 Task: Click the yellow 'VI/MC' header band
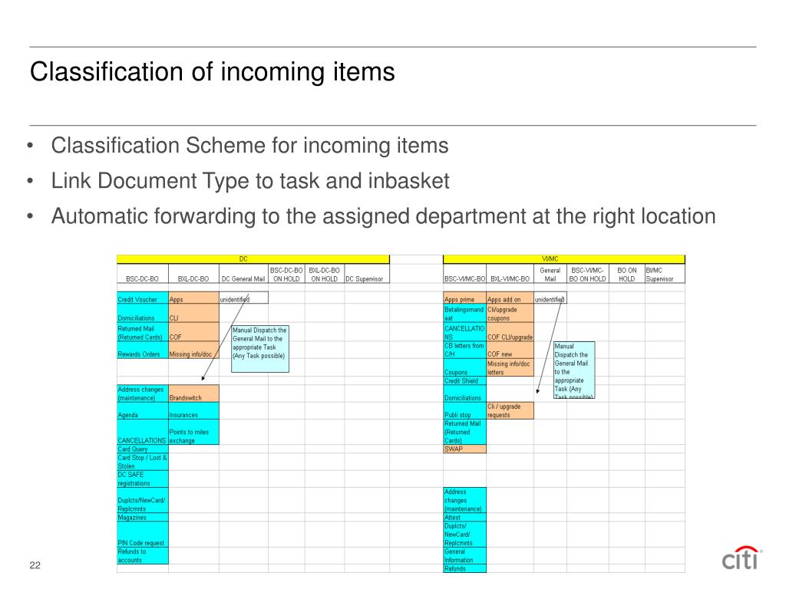pos(564,259)
